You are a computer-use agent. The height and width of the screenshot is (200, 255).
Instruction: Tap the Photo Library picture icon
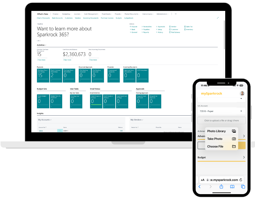[x=234, y=131]
